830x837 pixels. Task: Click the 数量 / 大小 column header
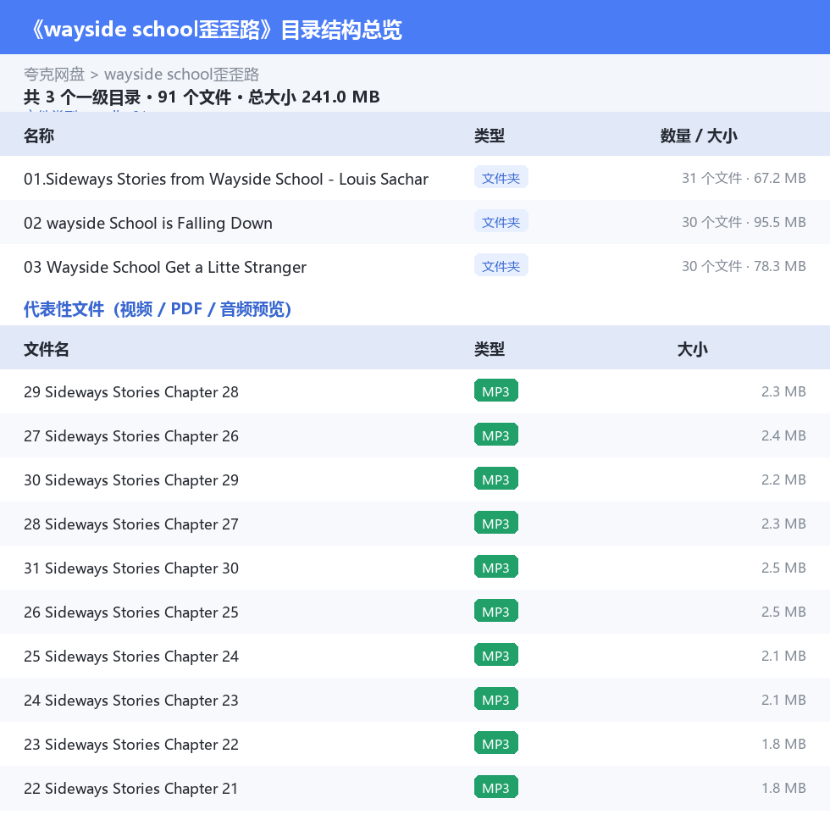click(x=699, y=136)
